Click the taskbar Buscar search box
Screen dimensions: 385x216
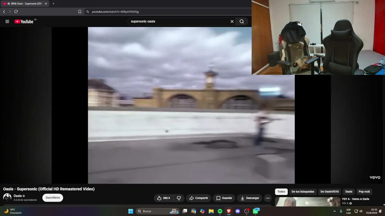[158, 211]
